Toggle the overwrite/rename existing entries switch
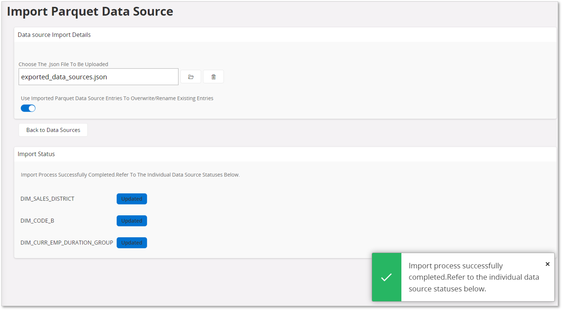Screen dimensions: 562x310 pos(28,108)
